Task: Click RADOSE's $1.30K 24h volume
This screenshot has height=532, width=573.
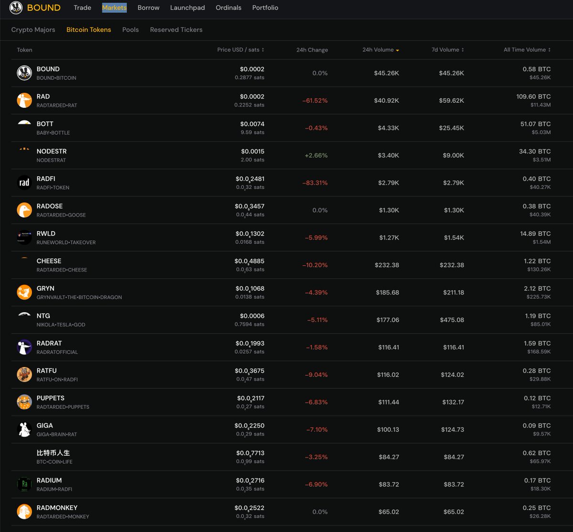Action: [x=389, y=210]
